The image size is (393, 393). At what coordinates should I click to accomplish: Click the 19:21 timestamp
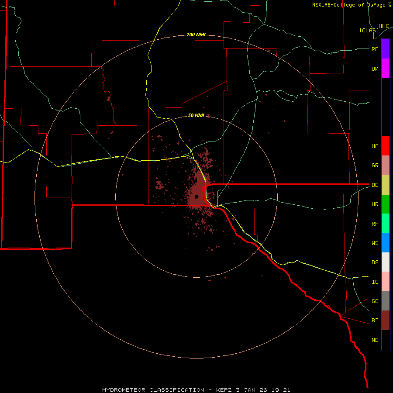[x=281, y=390]
